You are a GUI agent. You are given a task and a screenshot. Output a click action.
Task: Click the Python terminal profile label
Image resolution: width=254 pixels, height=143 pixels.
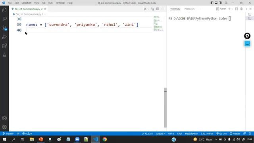[x=221, y=9]
